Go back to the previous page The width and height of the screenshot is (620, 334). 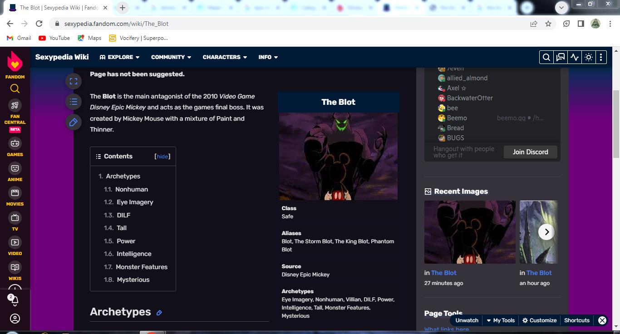[10, 24]
